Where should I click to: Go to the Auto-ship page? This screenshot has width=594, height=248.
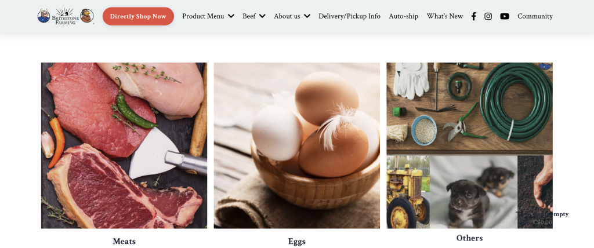coord(404,16)
